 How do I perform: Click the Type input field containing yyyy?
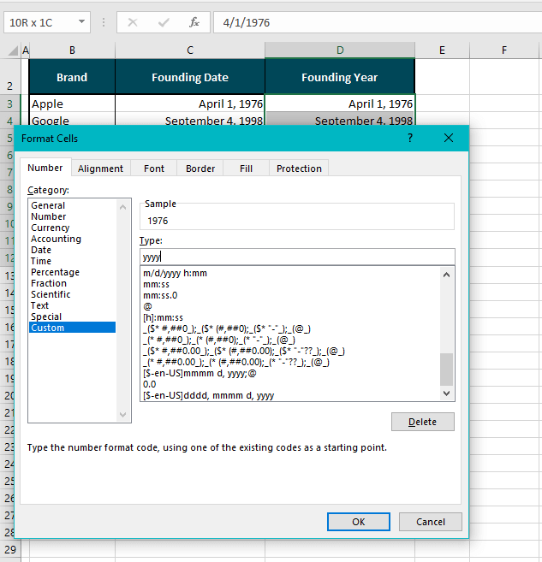coord(296,257)
